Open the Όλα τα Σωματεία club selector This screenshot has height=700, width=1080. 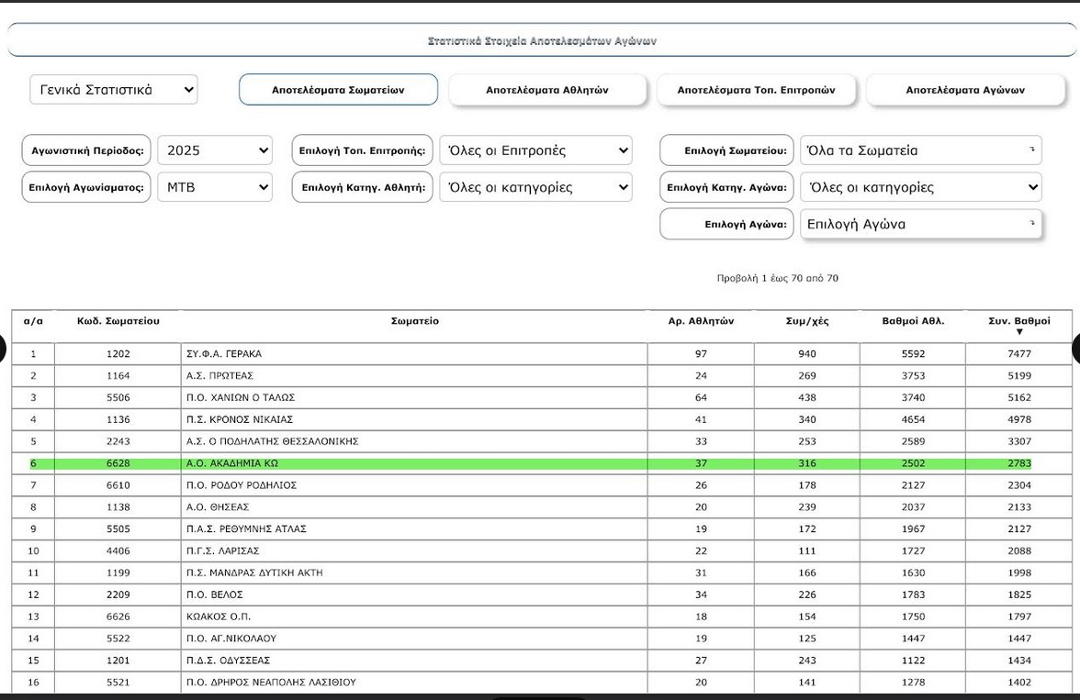coord(920,150)
